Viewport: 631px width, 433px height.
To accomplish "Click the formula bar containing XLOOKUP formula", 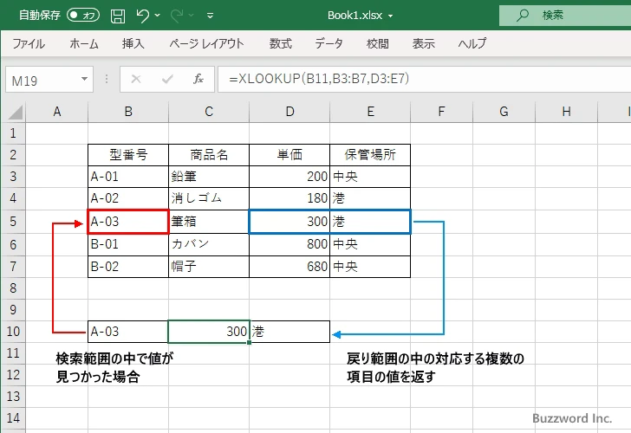I will 424,79.
